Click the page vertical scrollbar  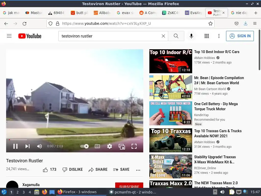(x=259, y=50)
